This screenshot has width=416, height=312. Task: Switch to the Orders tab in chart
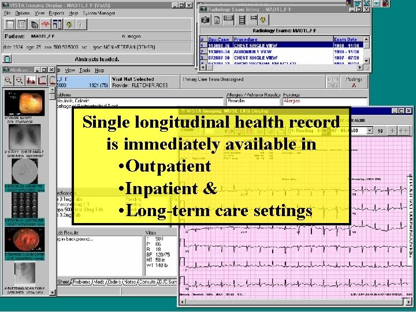pos(114,282)
